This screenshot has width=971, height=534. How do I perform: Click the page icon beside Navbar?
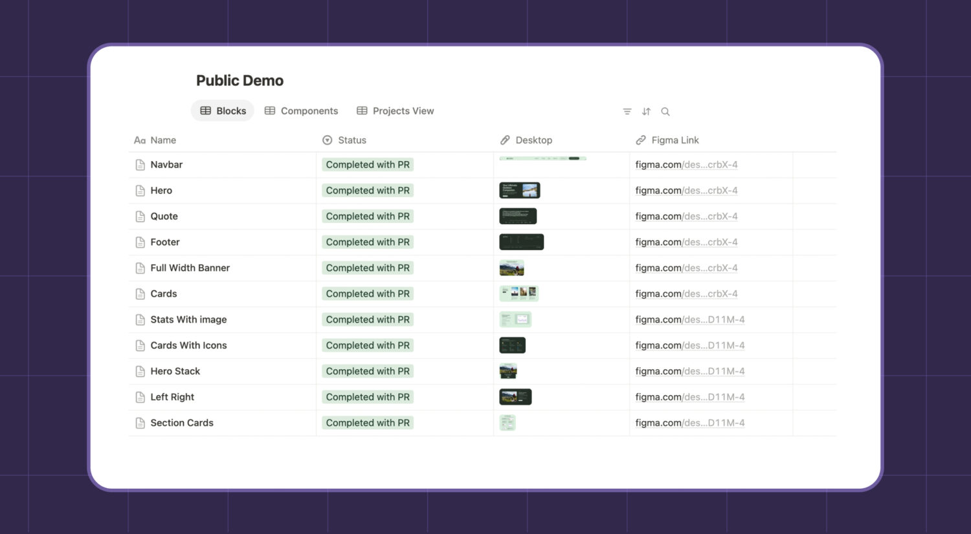[x=140, y=165]
